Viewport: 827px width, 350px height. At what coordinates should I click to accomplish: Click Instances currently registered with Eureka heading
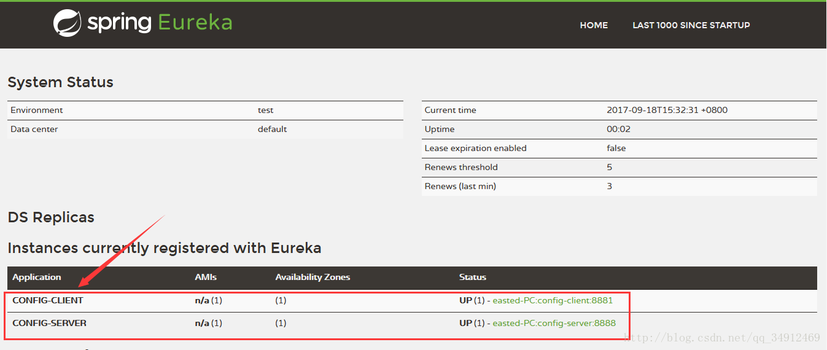pos(165,248)
